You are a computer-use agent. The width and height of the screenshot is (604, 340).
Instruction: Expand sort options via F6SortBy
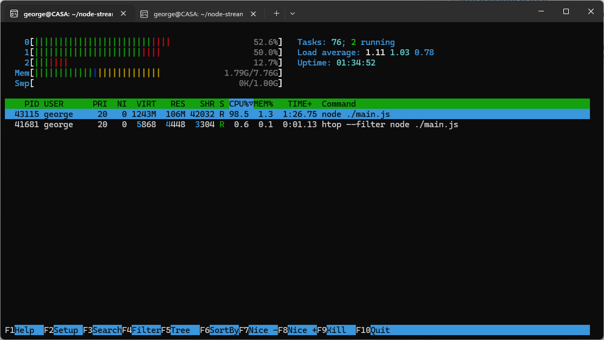tap(220, 330)
